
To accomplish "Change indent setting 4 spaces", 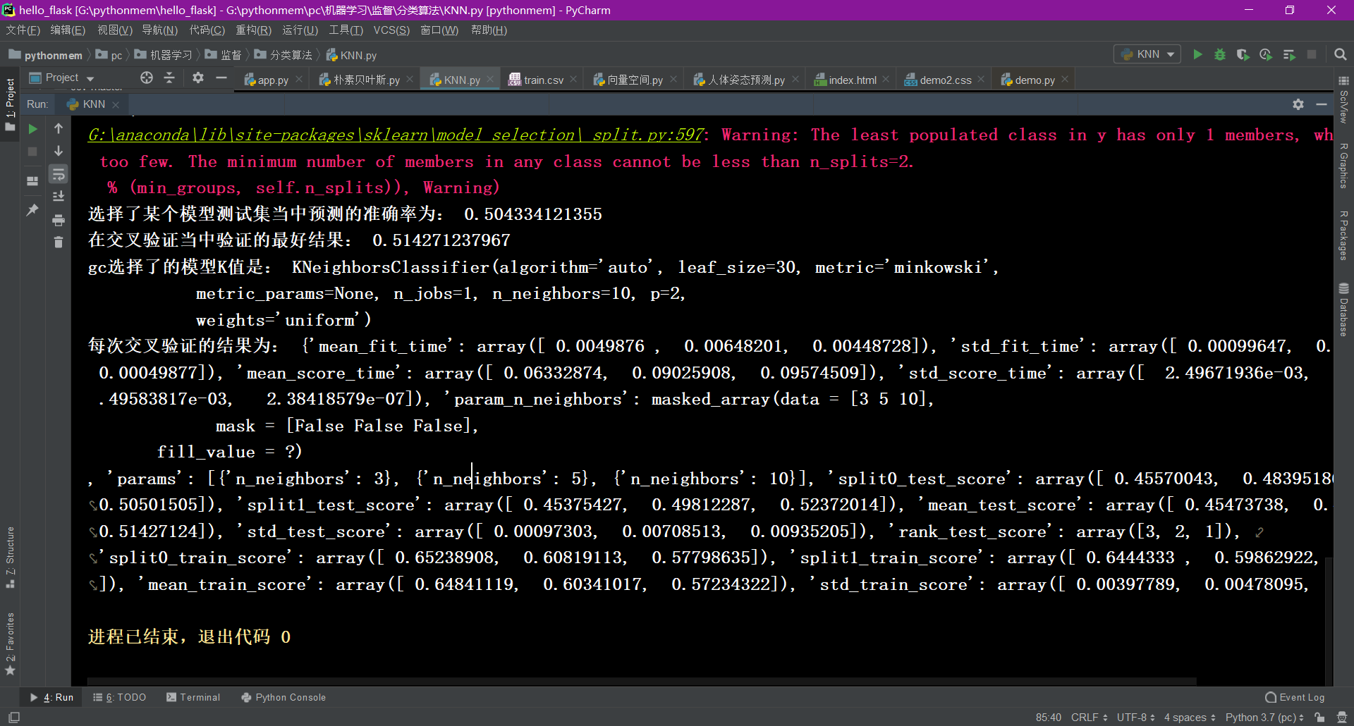I will pyautogui.click(x=1190, y=717).
